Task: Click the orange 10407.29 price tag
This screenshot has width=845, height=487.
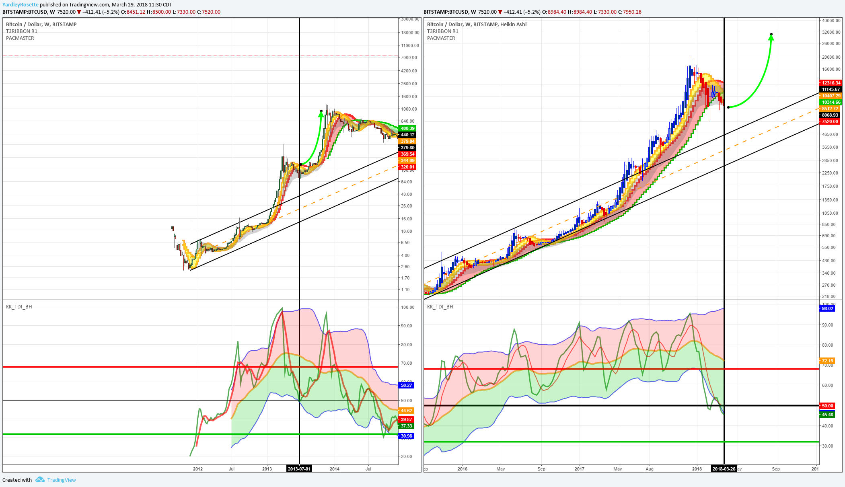Action: tap(831, 96)
